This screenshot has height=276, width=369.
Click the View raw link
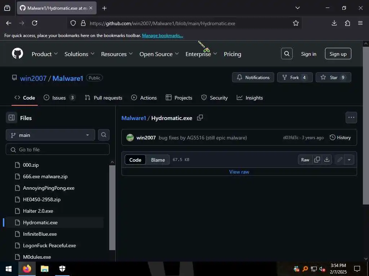[x=239, y=172]
